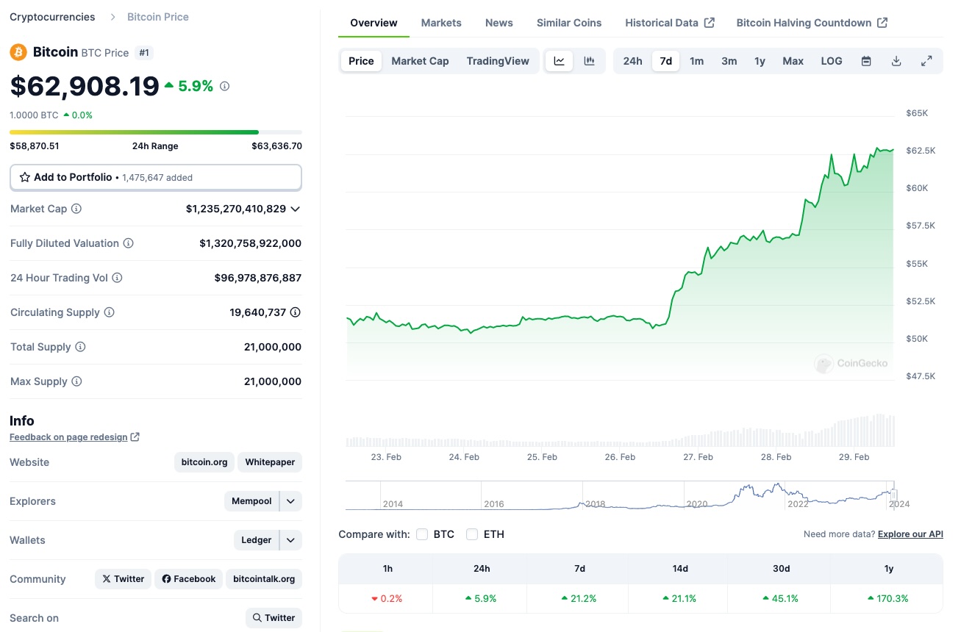The height and width of the screenshot is (632, 961).
Task: Click the 1h 0.2% change cell
Action: click(387, 598)
